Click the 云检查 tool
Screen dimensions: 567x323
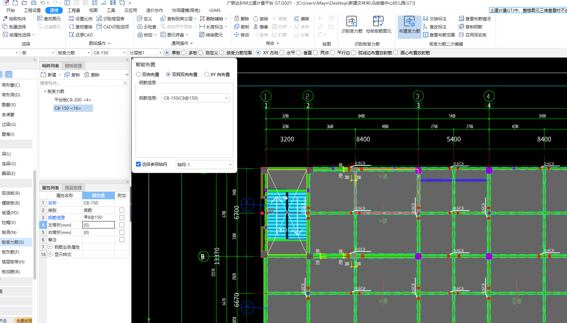[147, 27]
